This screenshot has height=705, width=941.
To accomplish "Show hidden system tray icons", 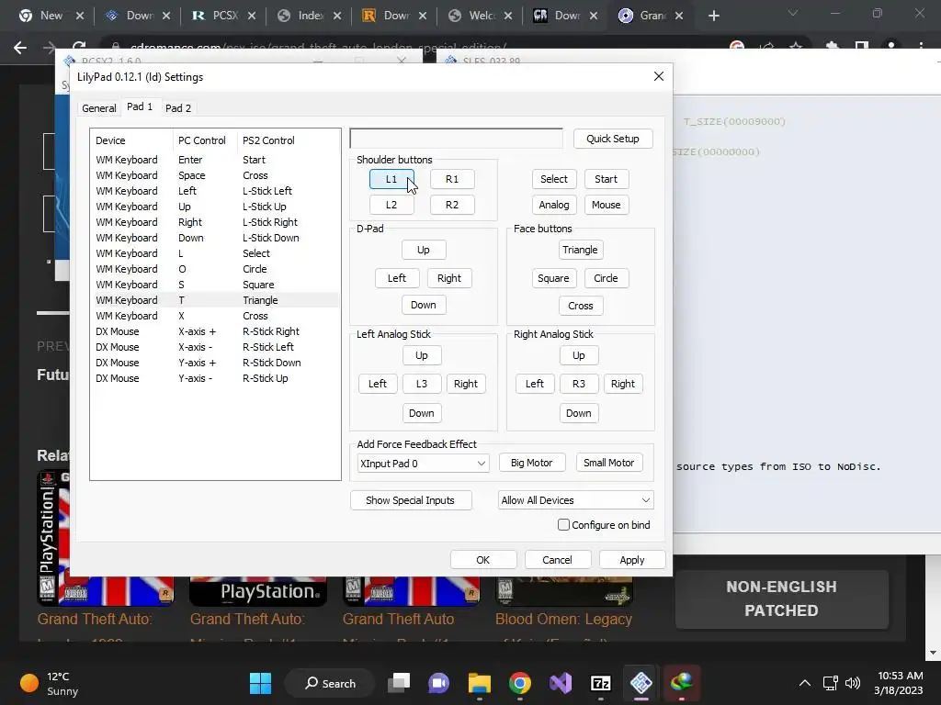I will 805,683.
